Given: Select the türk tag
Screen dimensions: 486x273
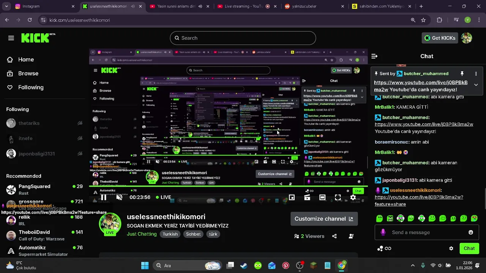Looking at the screenshot, I should point(213,234).
